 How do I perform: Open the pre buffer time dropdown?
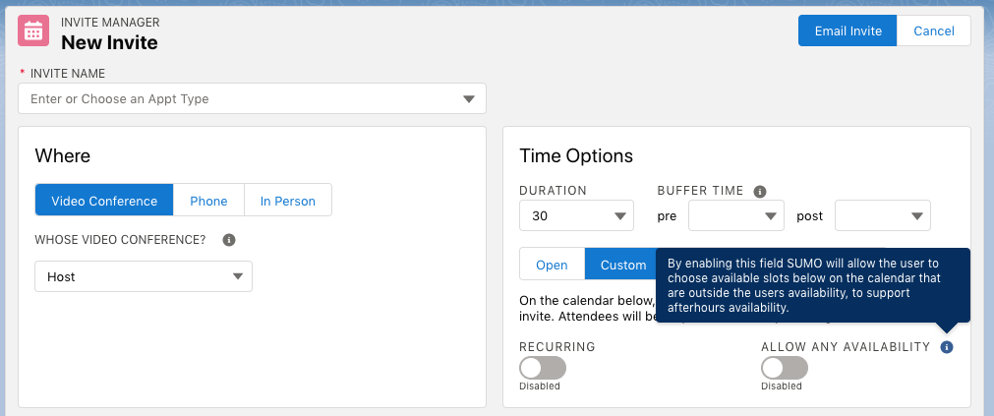[x=736, y=215]
